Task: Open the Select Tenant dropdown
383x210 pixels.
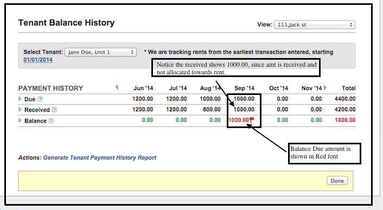Action: (x=100, y=52)
